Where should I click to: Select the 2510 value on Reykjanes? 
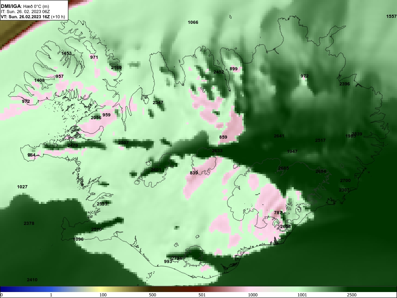coord(96,229)
